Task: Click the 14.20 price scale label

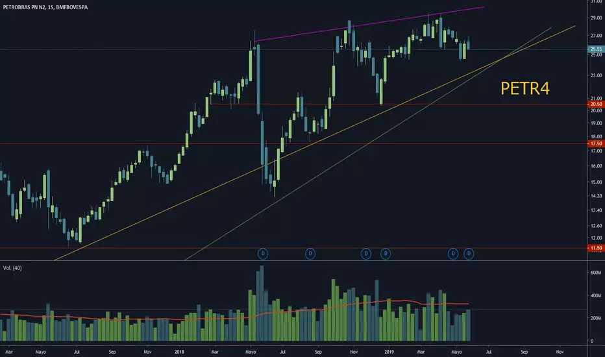Action: tap(596, 196)
